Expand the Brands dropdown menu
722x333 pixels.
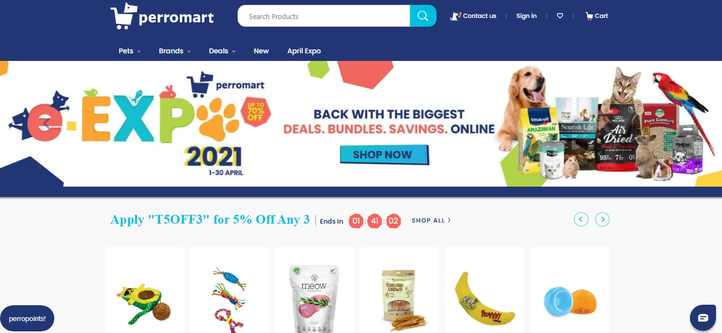[x=175, y=51]
